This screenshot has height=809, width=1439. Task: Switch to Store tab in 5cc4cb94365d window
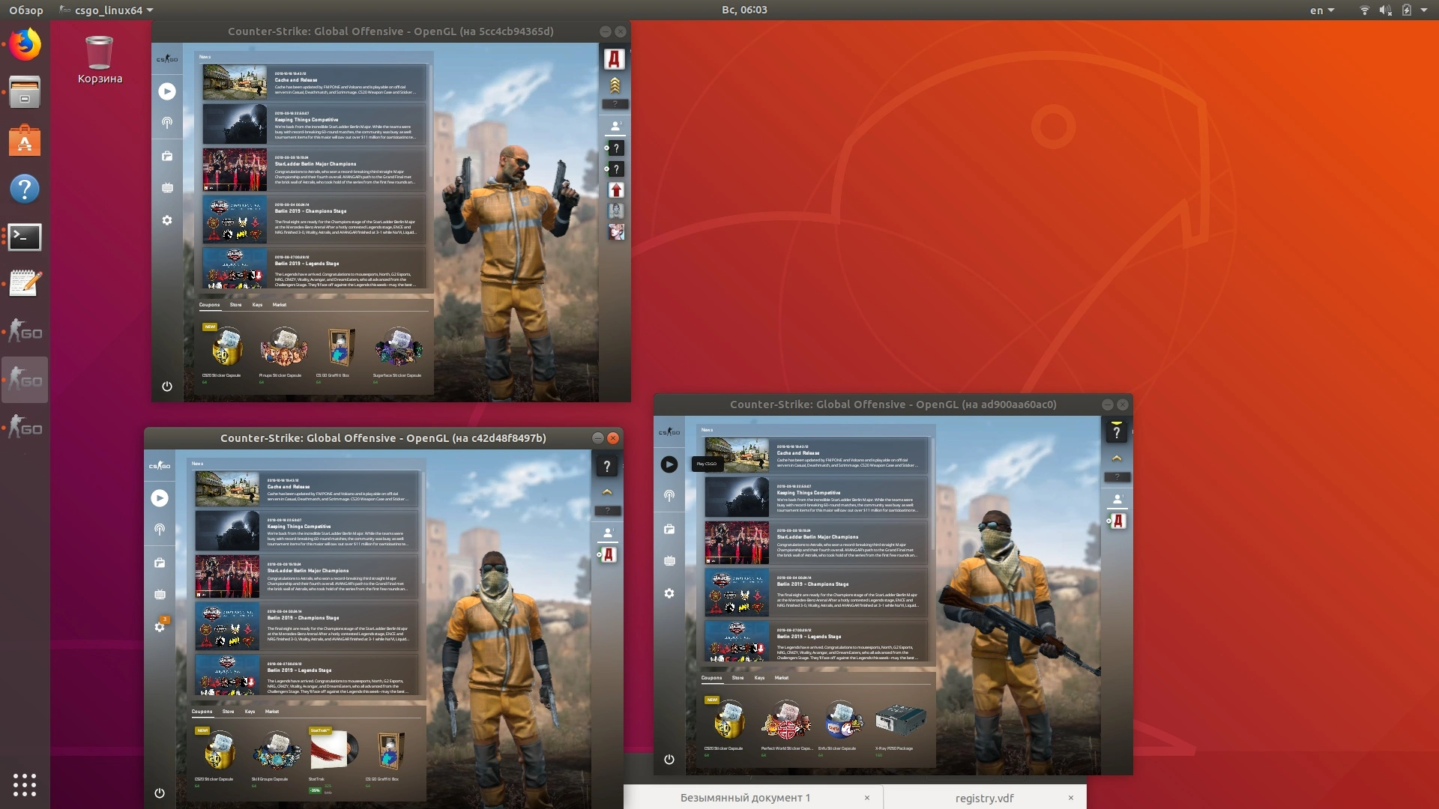click(x=235, y=305)
